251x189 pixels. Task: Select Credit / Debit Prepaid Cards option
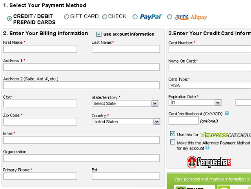tap(9, 19)
